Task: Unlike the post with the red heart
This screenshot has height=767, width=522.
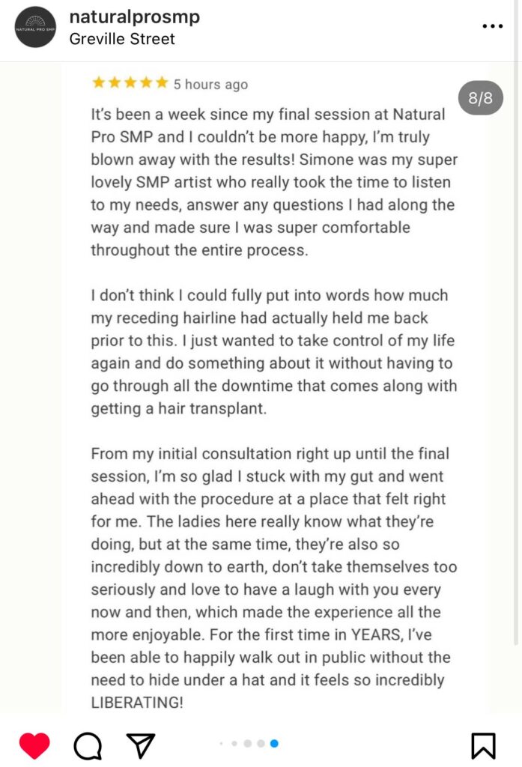Action: tap(34, 746)
